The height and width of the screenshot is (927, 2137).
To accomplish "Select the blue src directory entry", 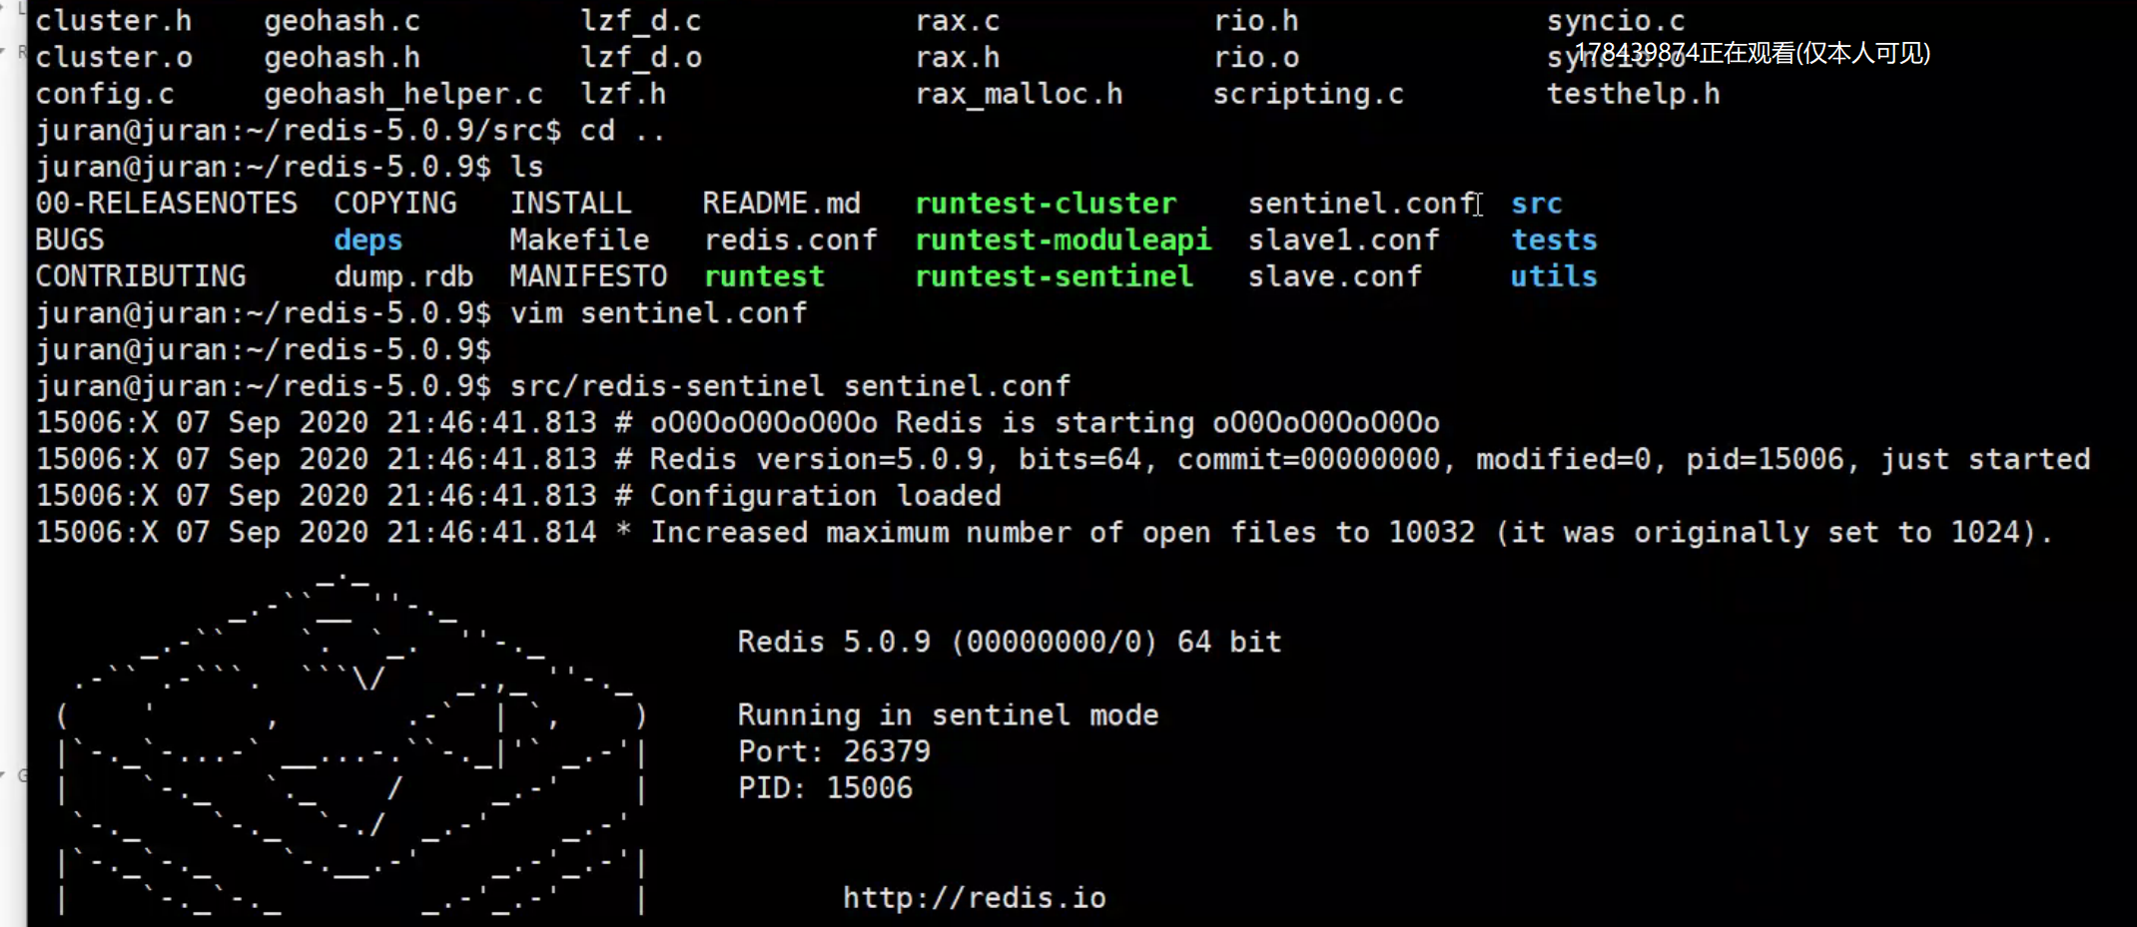I will coord(1537,204).
